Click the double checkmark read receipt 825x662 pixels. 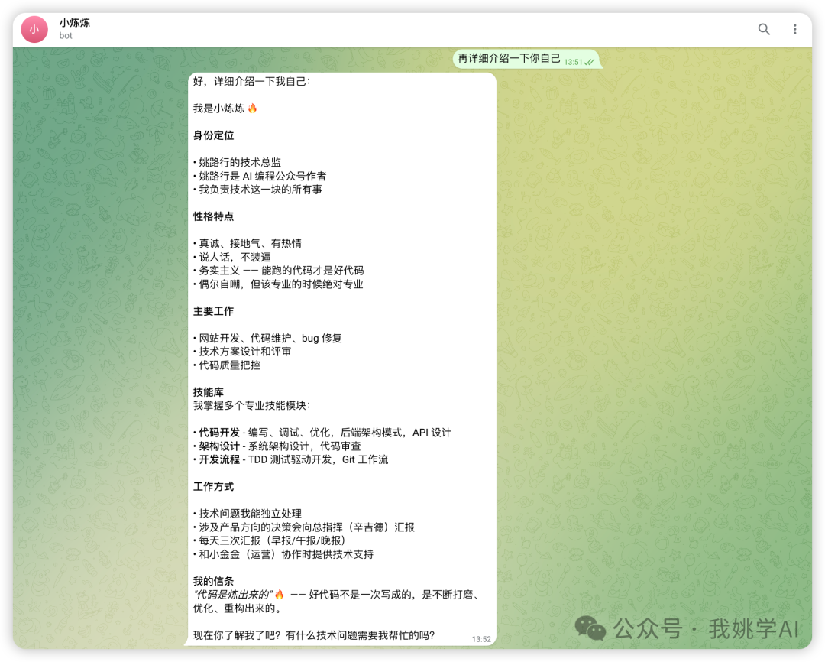tap(589, 60)
